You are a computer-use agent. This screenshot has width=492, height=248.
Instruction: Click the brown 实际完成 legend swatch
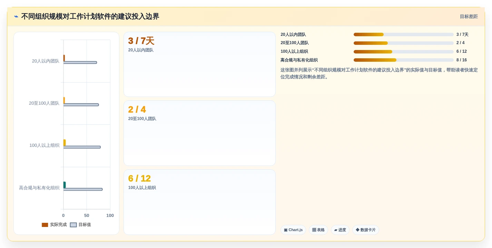(45, 225)
